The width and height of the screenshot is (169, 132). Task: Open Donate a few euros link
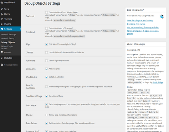click(x=136, y=24)
